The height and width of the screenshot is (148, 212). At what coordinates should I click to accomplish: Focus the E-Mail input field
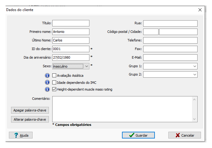click(x=170, y=58)
